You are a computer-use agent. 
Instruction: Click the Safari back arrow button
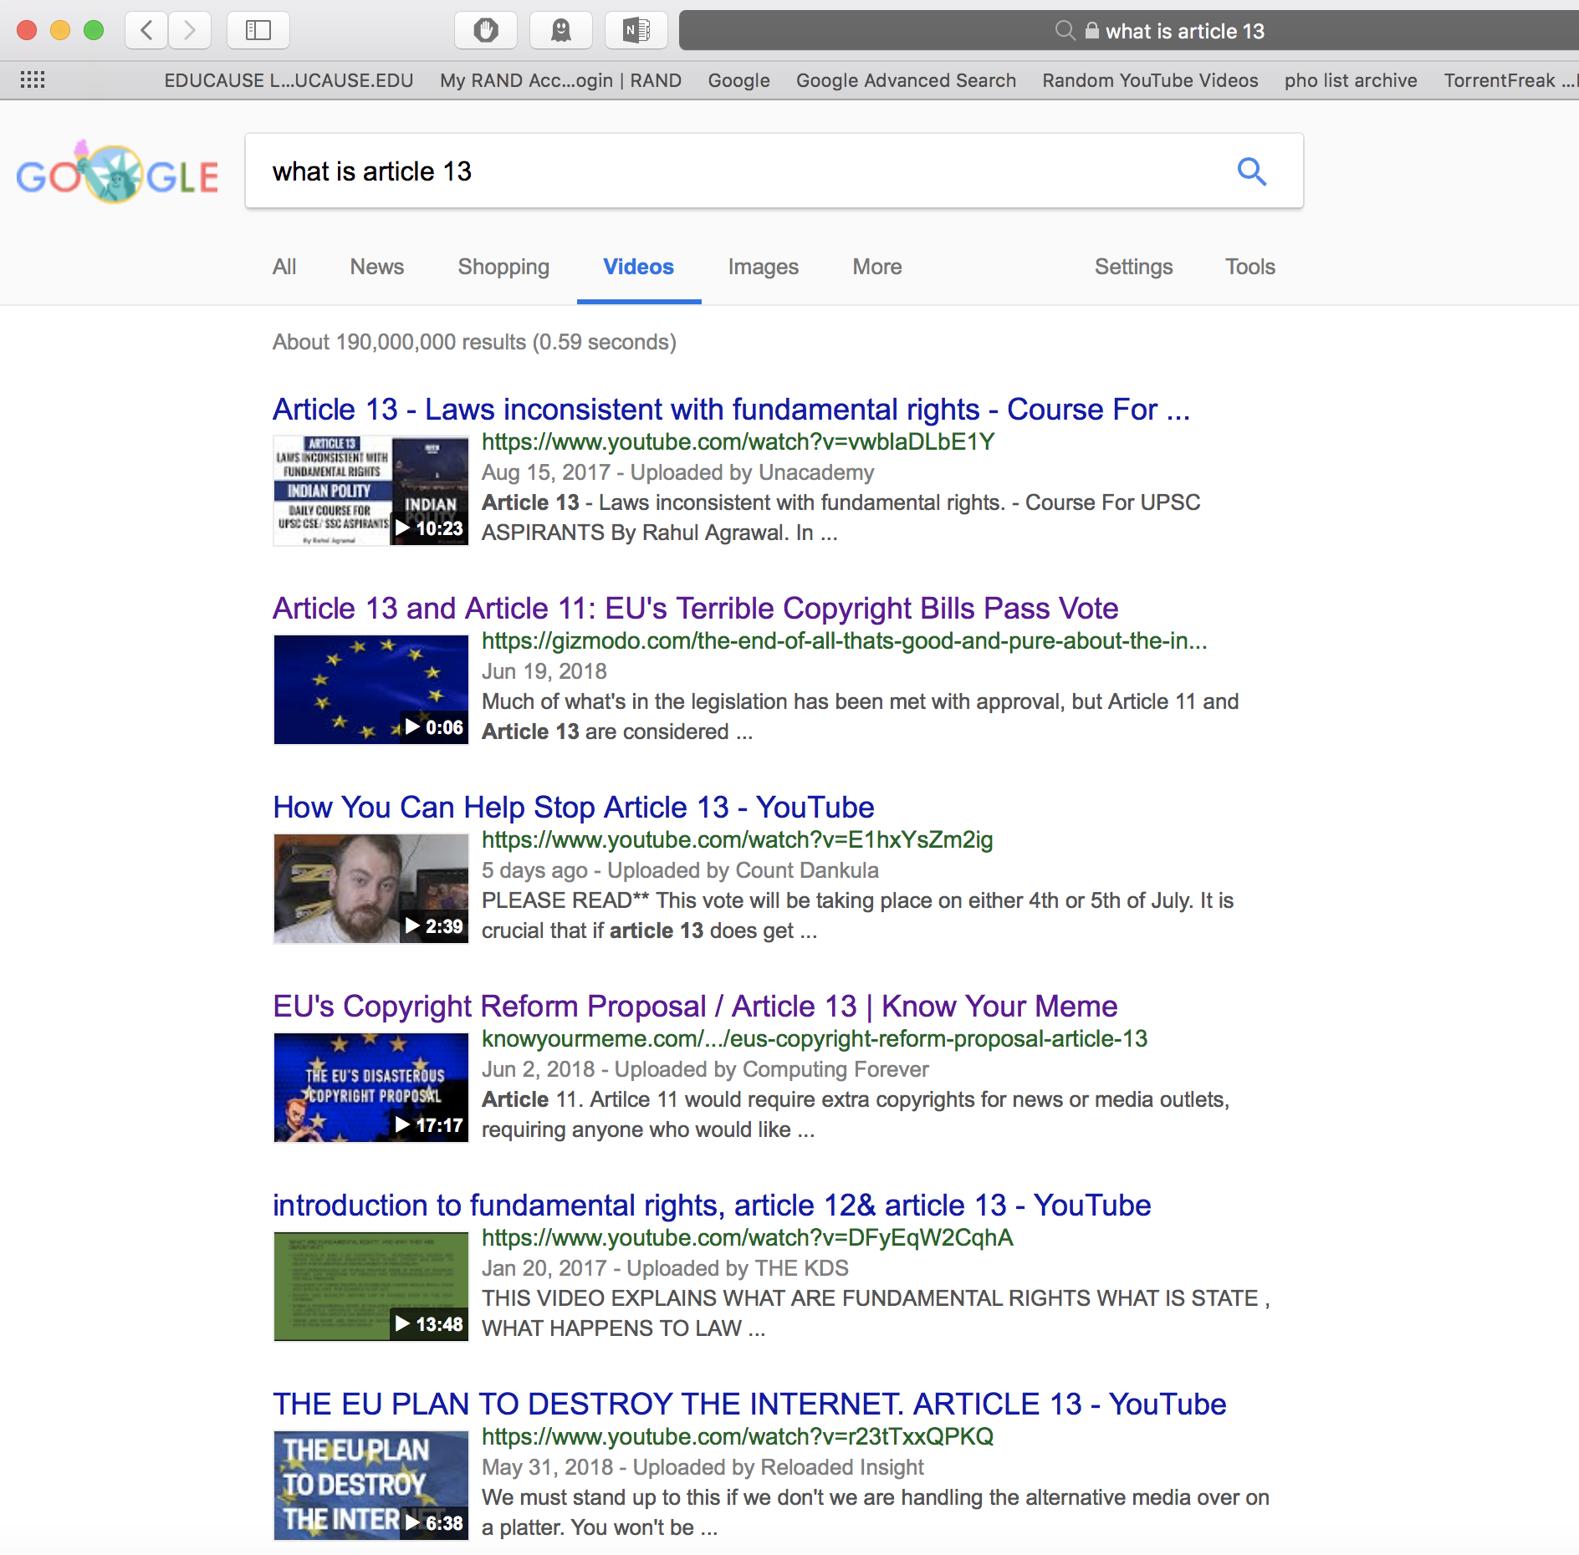pos(146,31)
